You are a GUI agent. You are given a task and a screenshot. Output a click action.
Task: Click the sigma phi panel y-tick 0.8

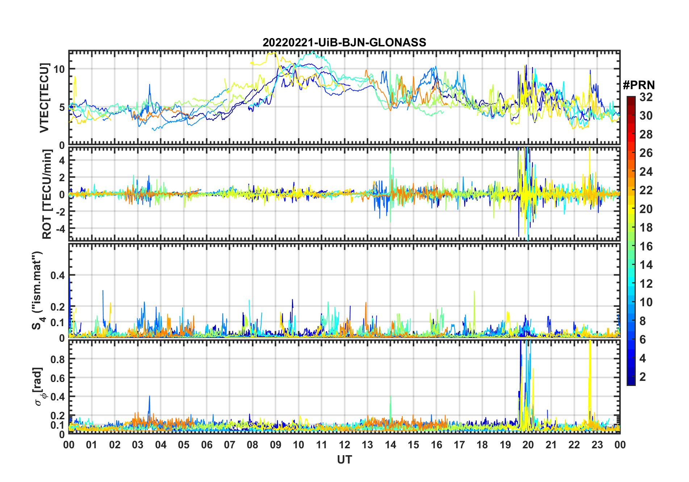58,359
